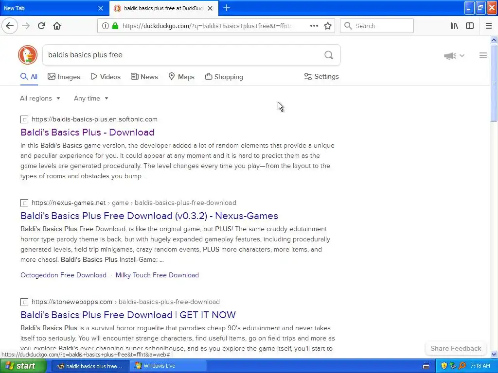498x373 pixels.
Task: Open a new tab with plus button
Action: point(227,8)
